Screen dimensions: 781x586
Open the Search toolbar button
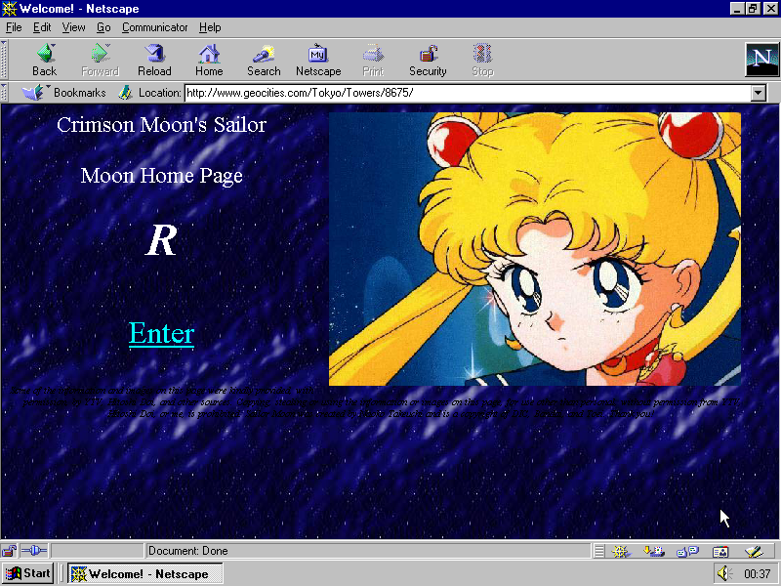point(264,60)
